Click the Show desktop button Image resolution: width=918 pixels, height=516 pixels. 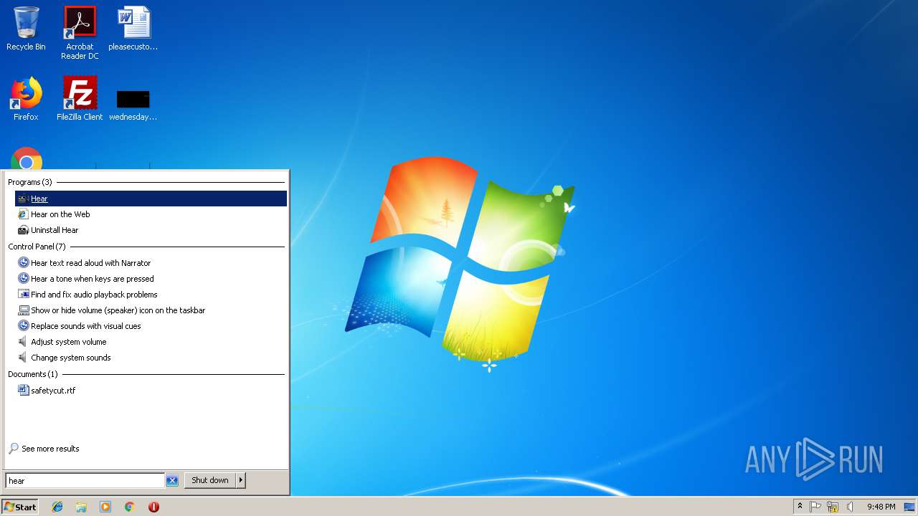tap(909, 507)
